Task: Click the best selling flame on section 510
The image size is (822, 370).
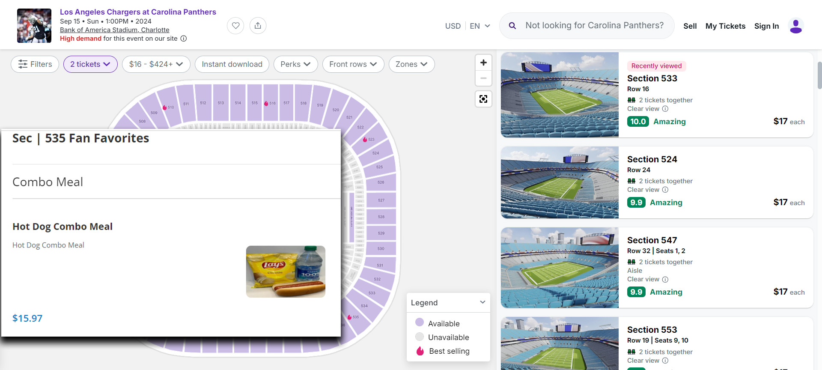Action: click(165, 107)
